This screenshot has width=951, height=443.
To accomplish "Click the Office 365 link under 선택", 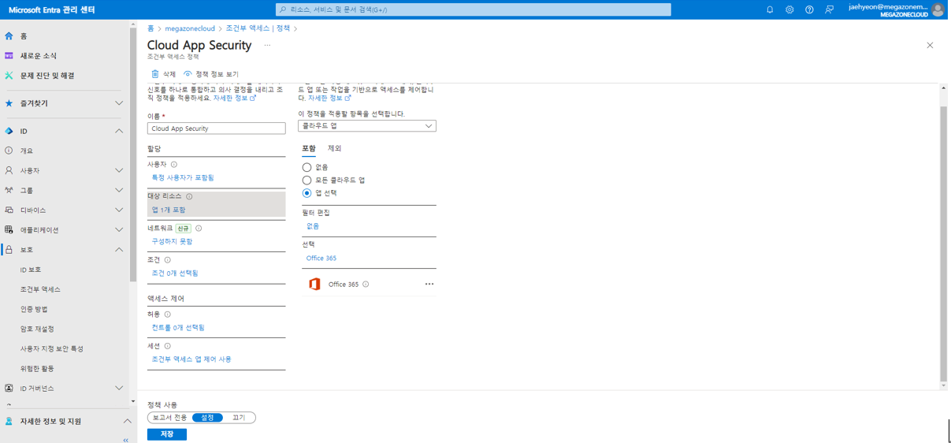I will [321, 258].
